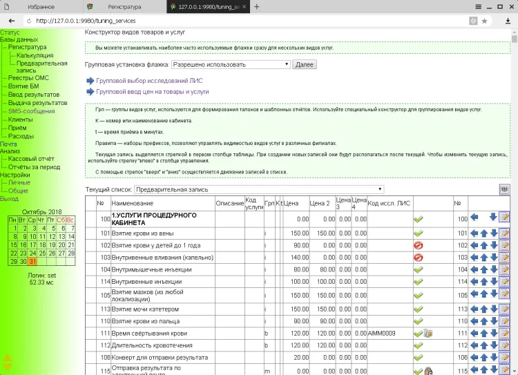This screenshot has height=375, width=518.
Task: Click the red prohibited icon in row 102
Action: pos(419,245)
